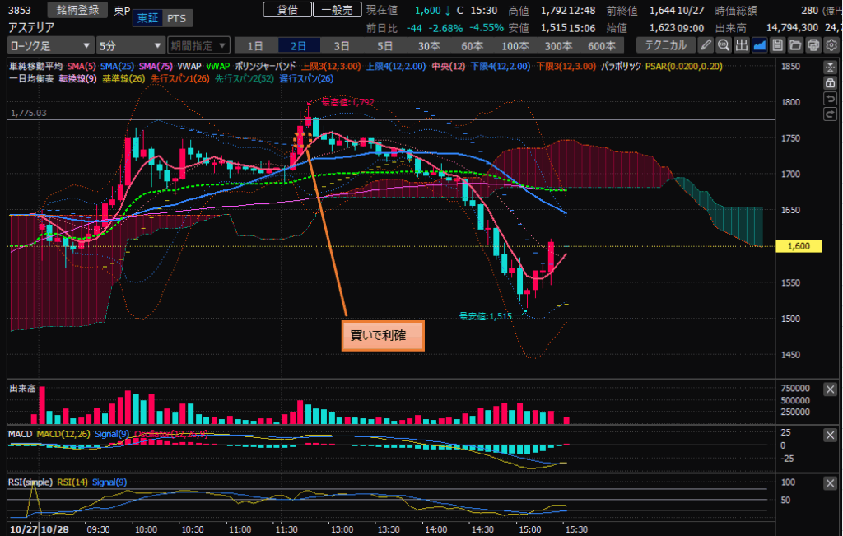Click the 買いで利確 annotation label
The image size is (843, 536).
383,336
